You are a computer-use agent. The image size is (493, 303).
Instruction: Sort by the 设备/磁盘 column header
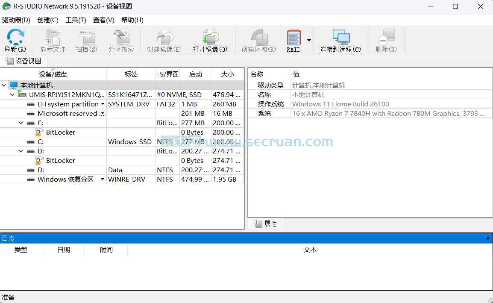click(x=53, y=74)
